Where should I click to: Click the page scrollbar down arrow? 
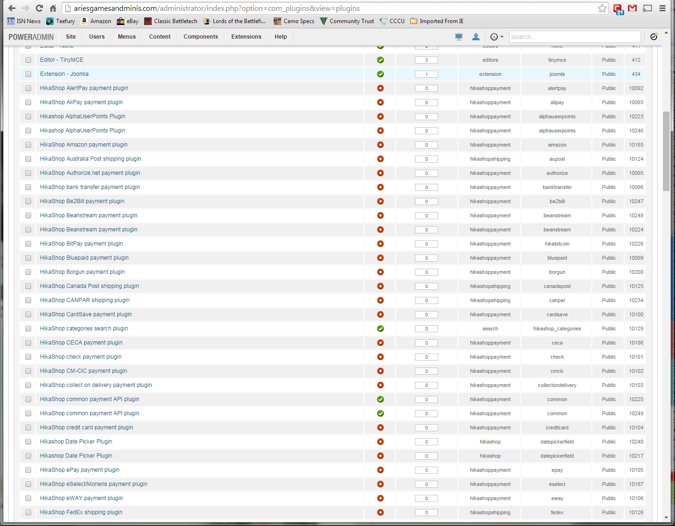pos(666,517)
